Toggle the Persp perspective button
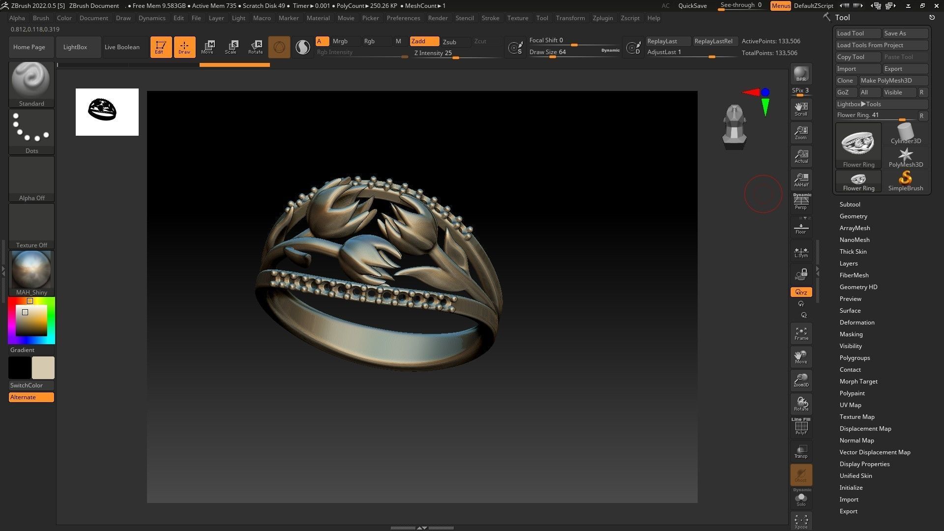This screenshot has height=531, width=944. (801, 202)
